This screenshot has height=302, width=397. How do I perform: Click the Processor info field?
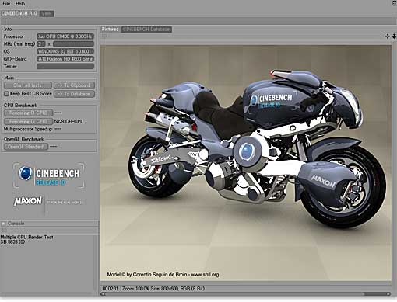65,36
